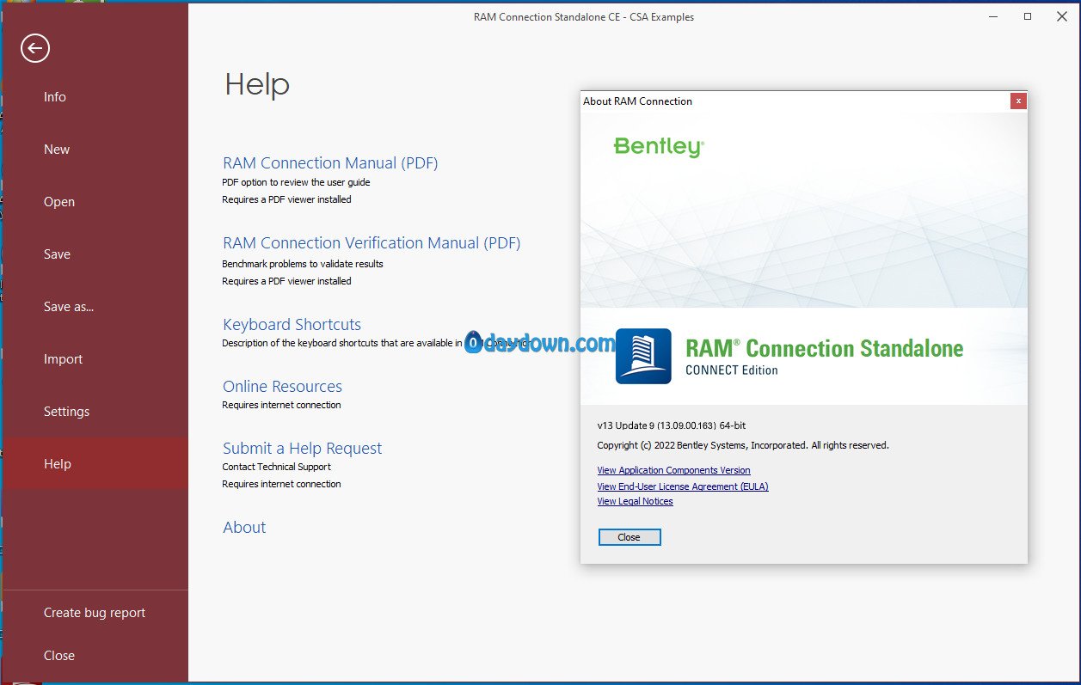View the Keyboard Shortcuts description

[x=292, y=325]
